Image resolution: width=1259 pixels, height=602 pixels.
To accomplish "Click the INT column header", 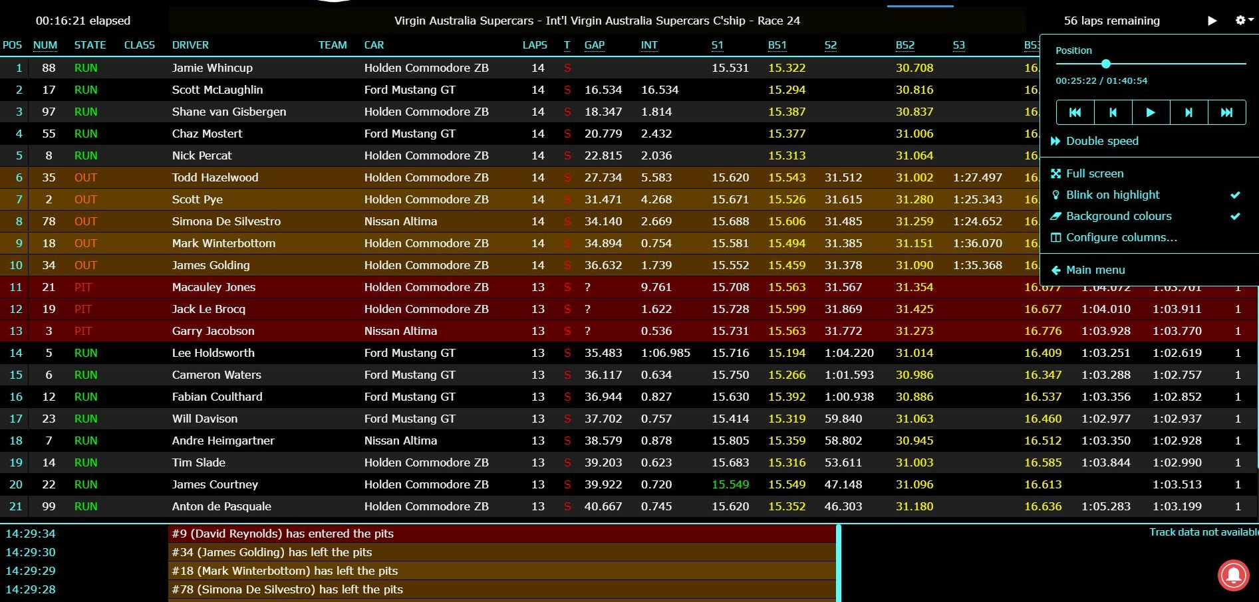I will 649,45.
